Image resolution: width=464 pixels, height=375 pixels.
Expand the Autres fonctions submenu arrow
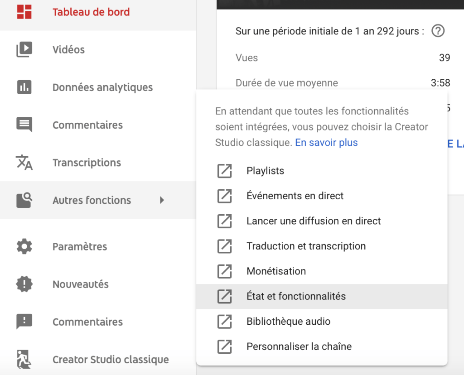click(x=162, y=200)
